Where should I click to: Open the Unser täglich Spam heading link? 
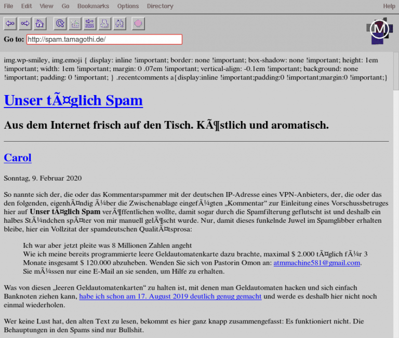coord(73,100)
